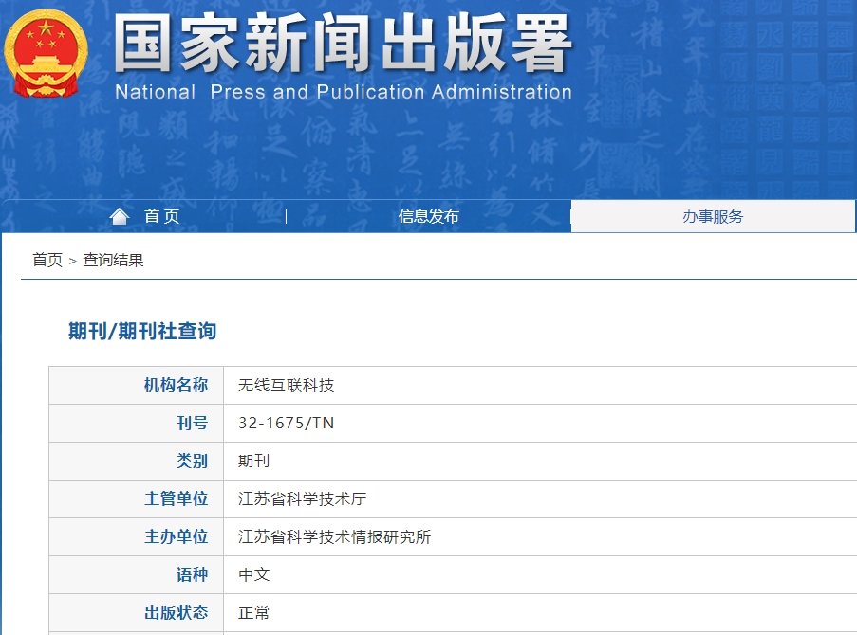Click the 机构名称 row label
The width and height of the screenshot is (857, 635).
click(176, 386)
